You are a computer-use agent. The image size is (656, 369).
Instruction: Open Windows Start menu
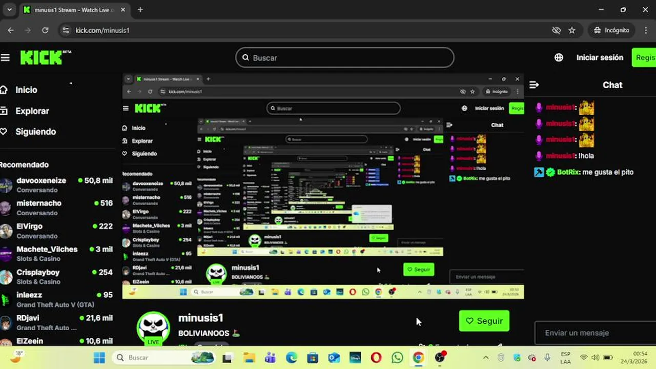coord(99,357)
